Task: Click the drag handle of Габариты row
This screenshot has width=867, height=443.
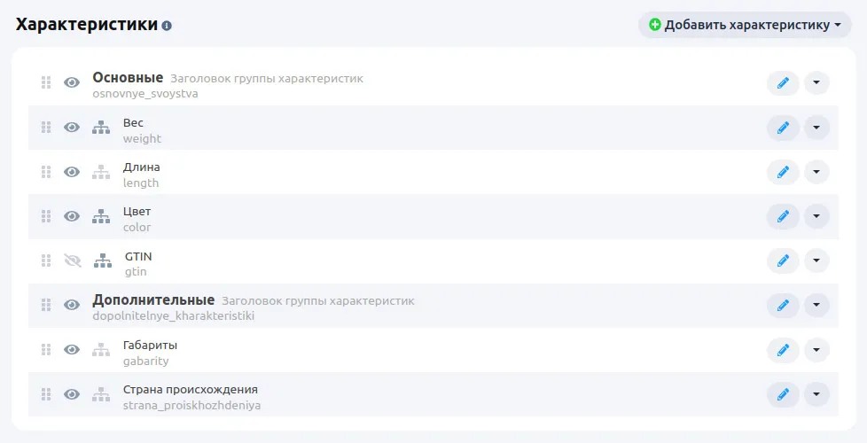Action: [x=46, y=349]
